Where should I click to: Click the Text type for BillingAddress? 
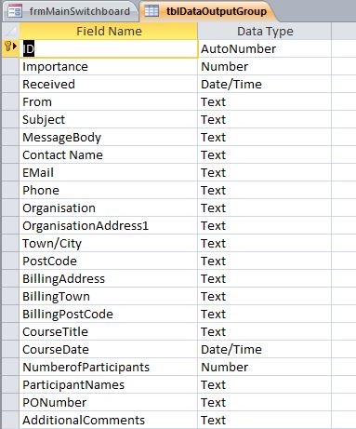point(264,278)
